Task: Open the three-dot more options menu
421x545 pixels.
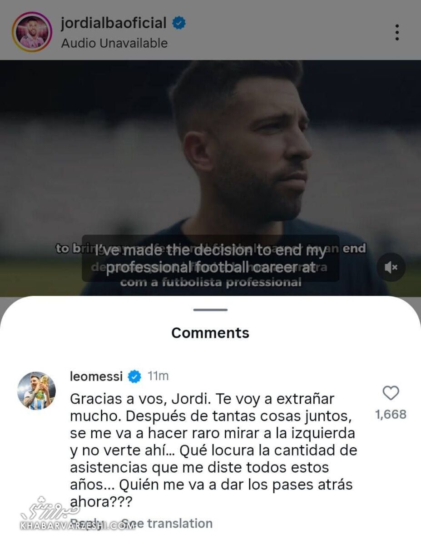Action: click(x=396, y=32)
